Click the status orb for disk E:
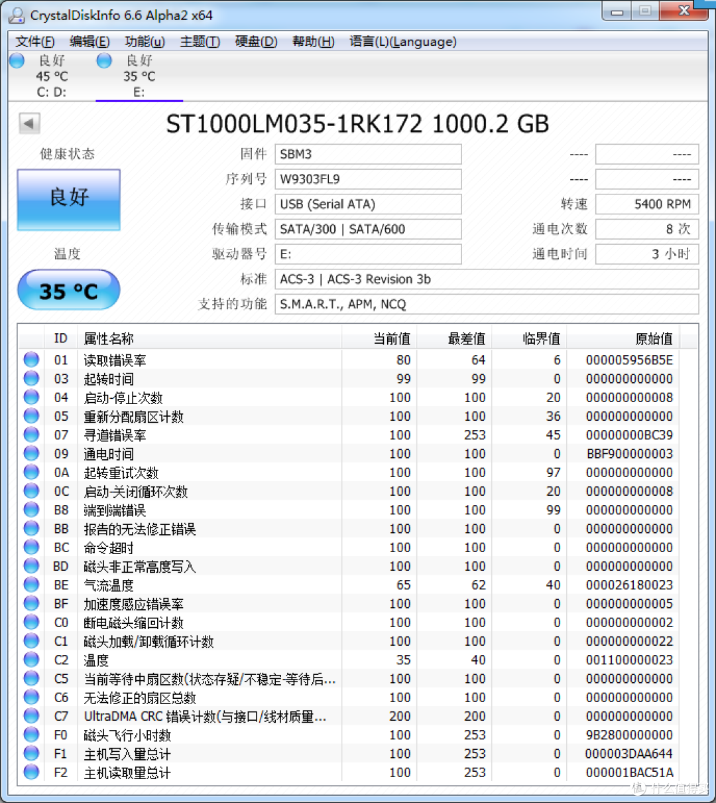 104,60
